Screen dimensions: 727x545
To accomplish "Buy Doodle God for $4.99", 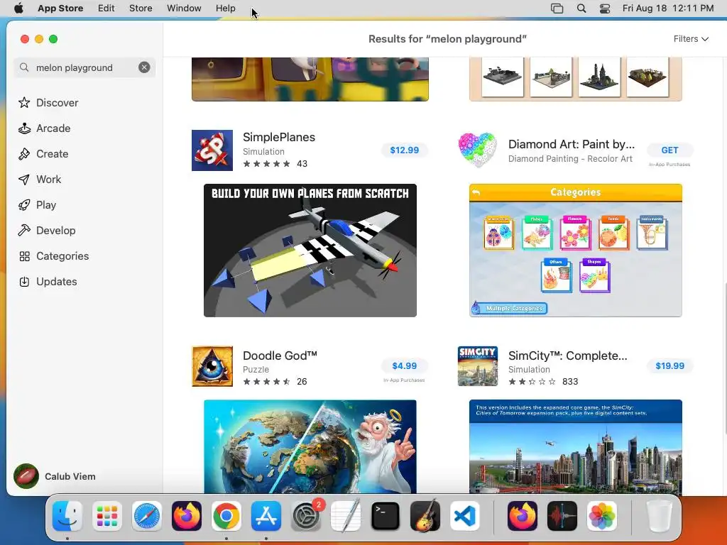I will (x=404, y=365).
